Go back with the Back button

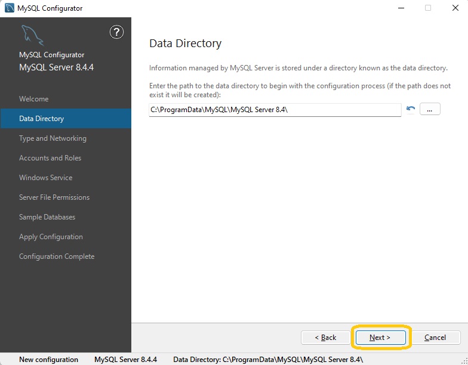326,338
